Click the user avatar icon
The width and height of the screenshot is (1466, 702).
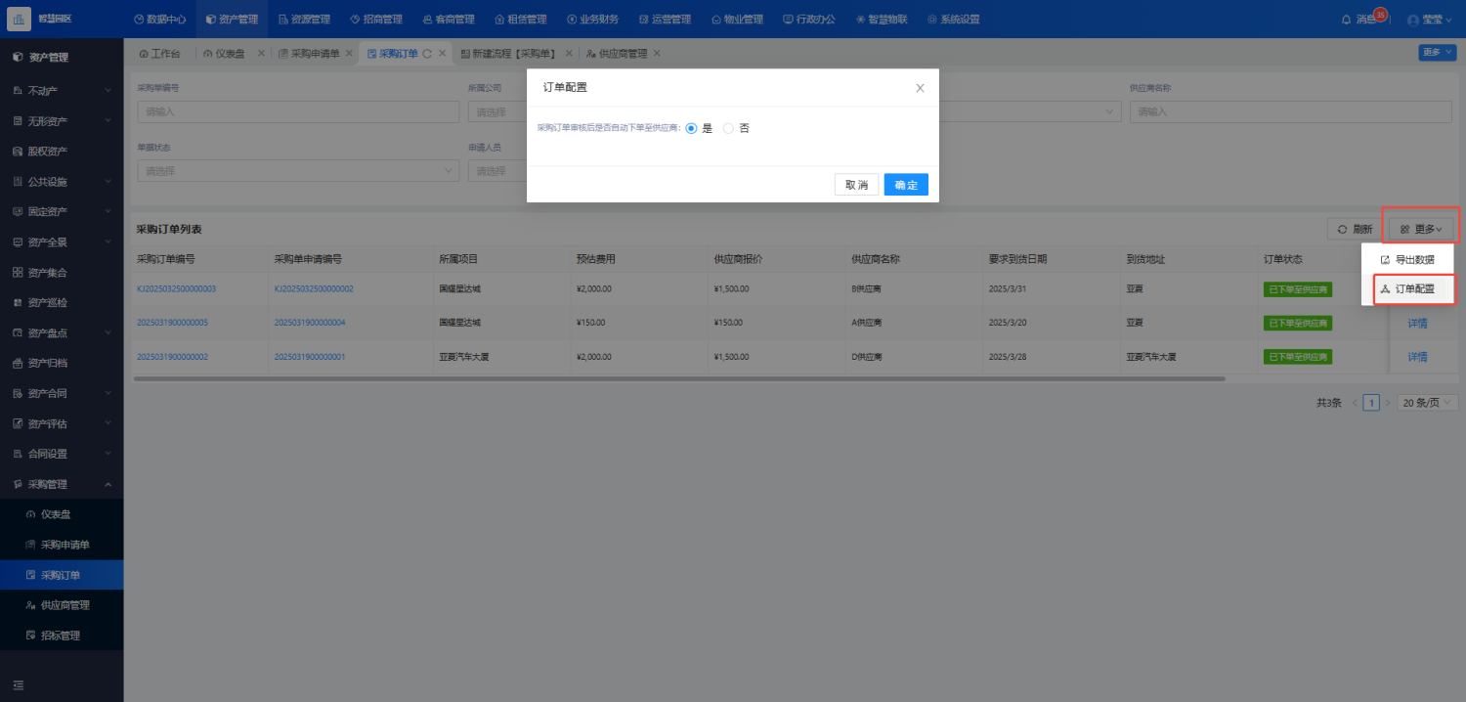tap(1413, 20)
